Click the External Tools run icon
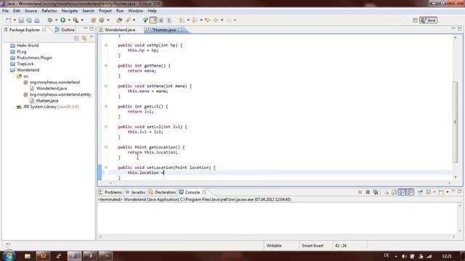 76,20
